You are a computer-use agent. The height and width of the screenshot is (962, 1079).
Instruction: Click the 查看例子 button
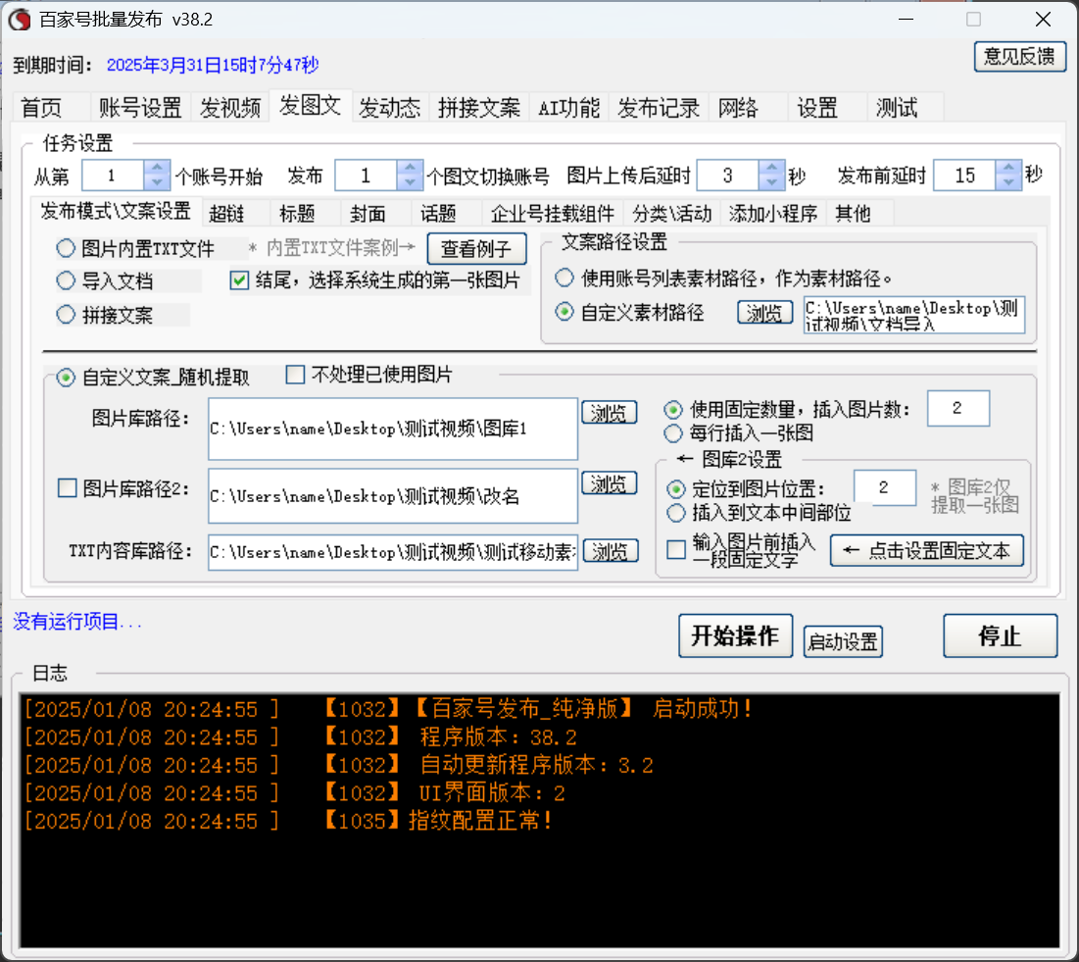coord(476,249)
